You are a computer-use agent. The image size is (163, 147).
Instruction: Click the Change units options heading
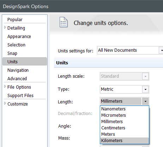[101, 23]
